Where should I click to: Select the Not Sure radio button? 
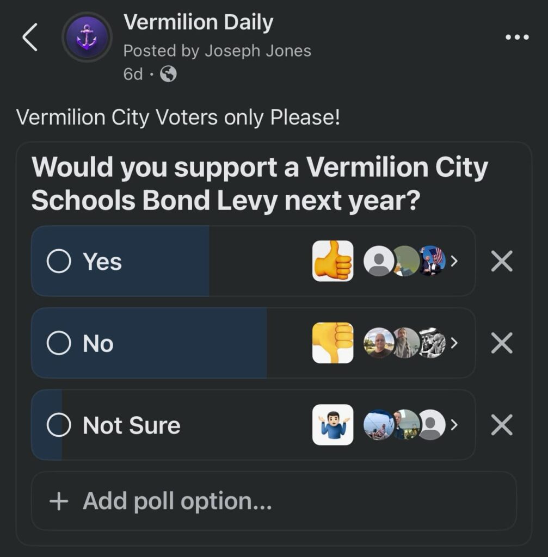(59, 425)
